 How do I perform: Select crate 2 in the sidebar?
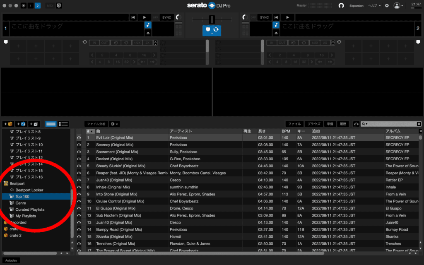(x=15, y=236)
